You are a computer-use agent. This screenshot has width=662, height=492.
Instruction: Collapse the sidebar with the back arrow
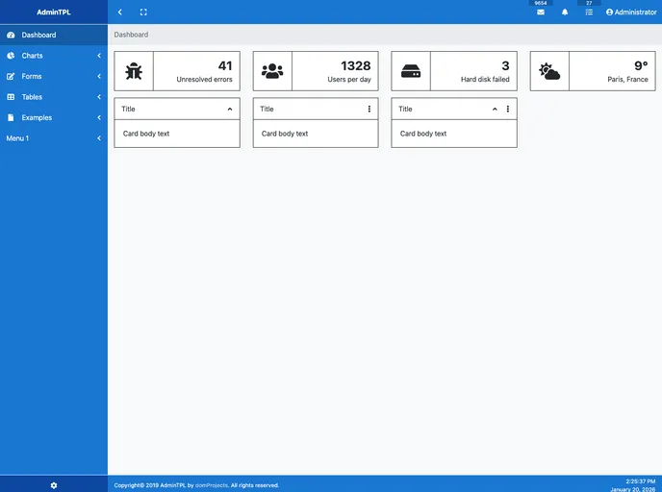(x=120, y=12)
